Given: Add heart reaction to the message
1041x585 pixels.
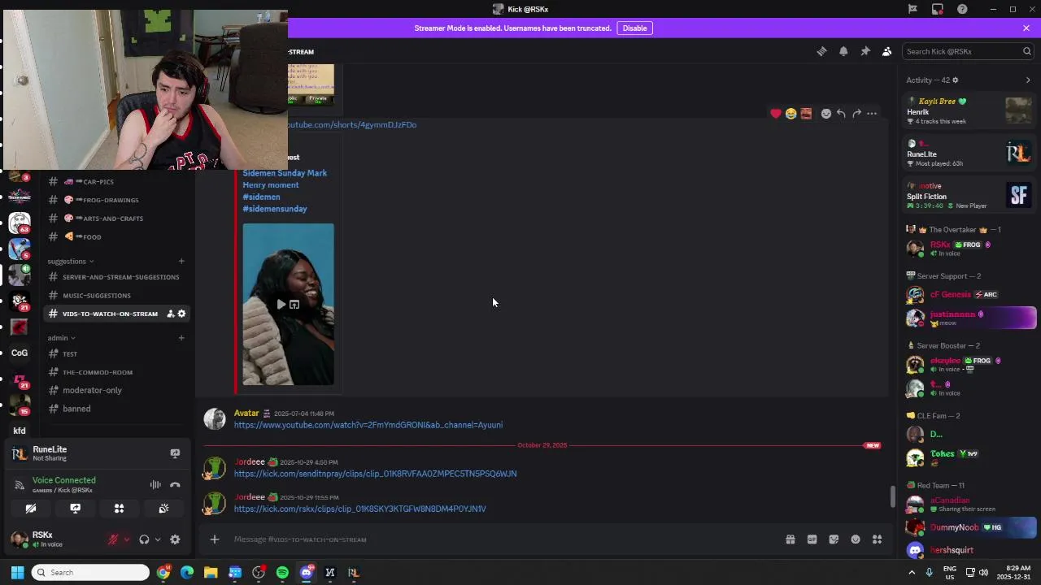Looking at the screenshot, I should click(x=776, y=114).
